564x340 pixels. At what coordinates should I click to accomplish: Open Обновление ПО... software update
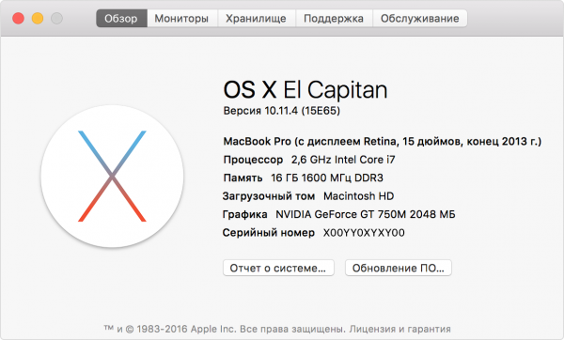399,268
